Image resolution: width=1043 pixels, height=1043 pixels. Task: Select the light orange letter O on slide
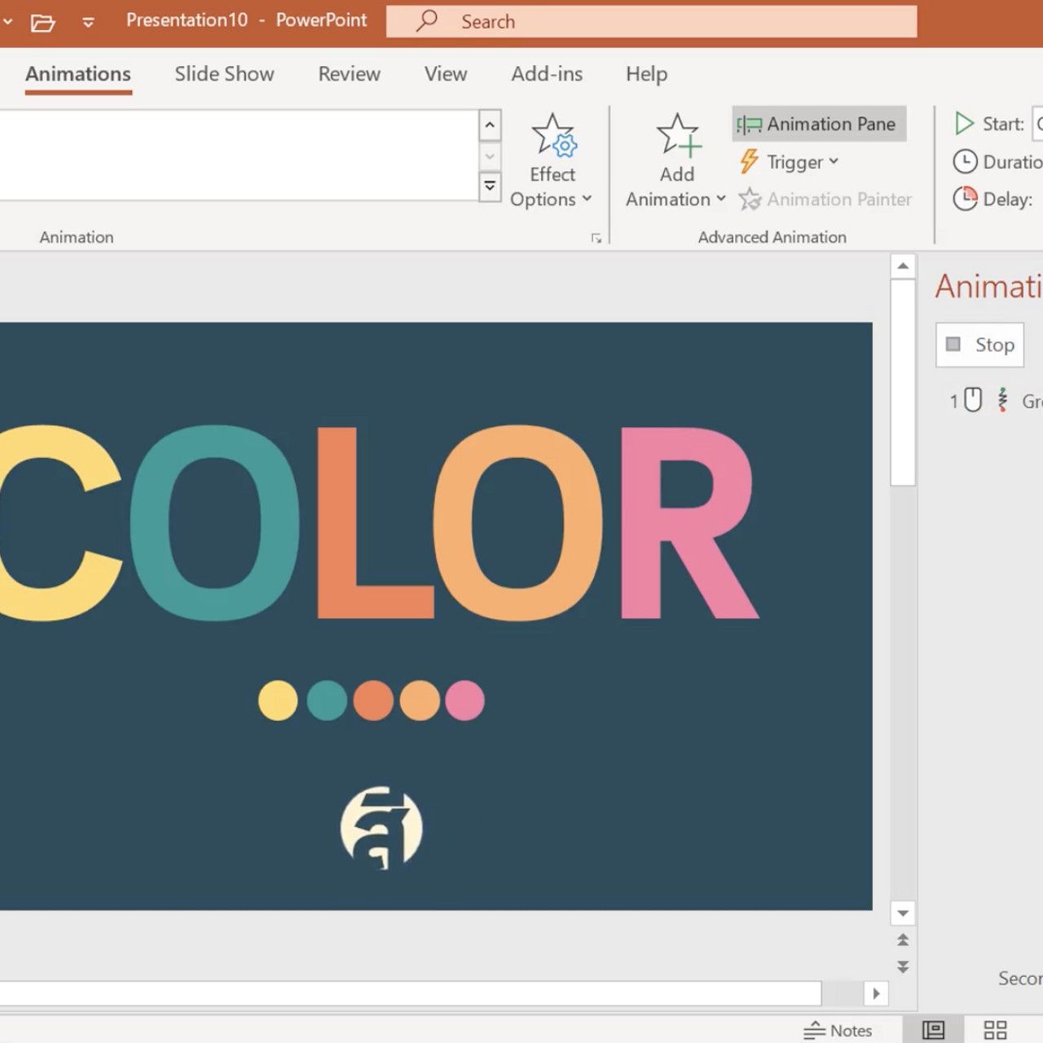click(518, 522)
